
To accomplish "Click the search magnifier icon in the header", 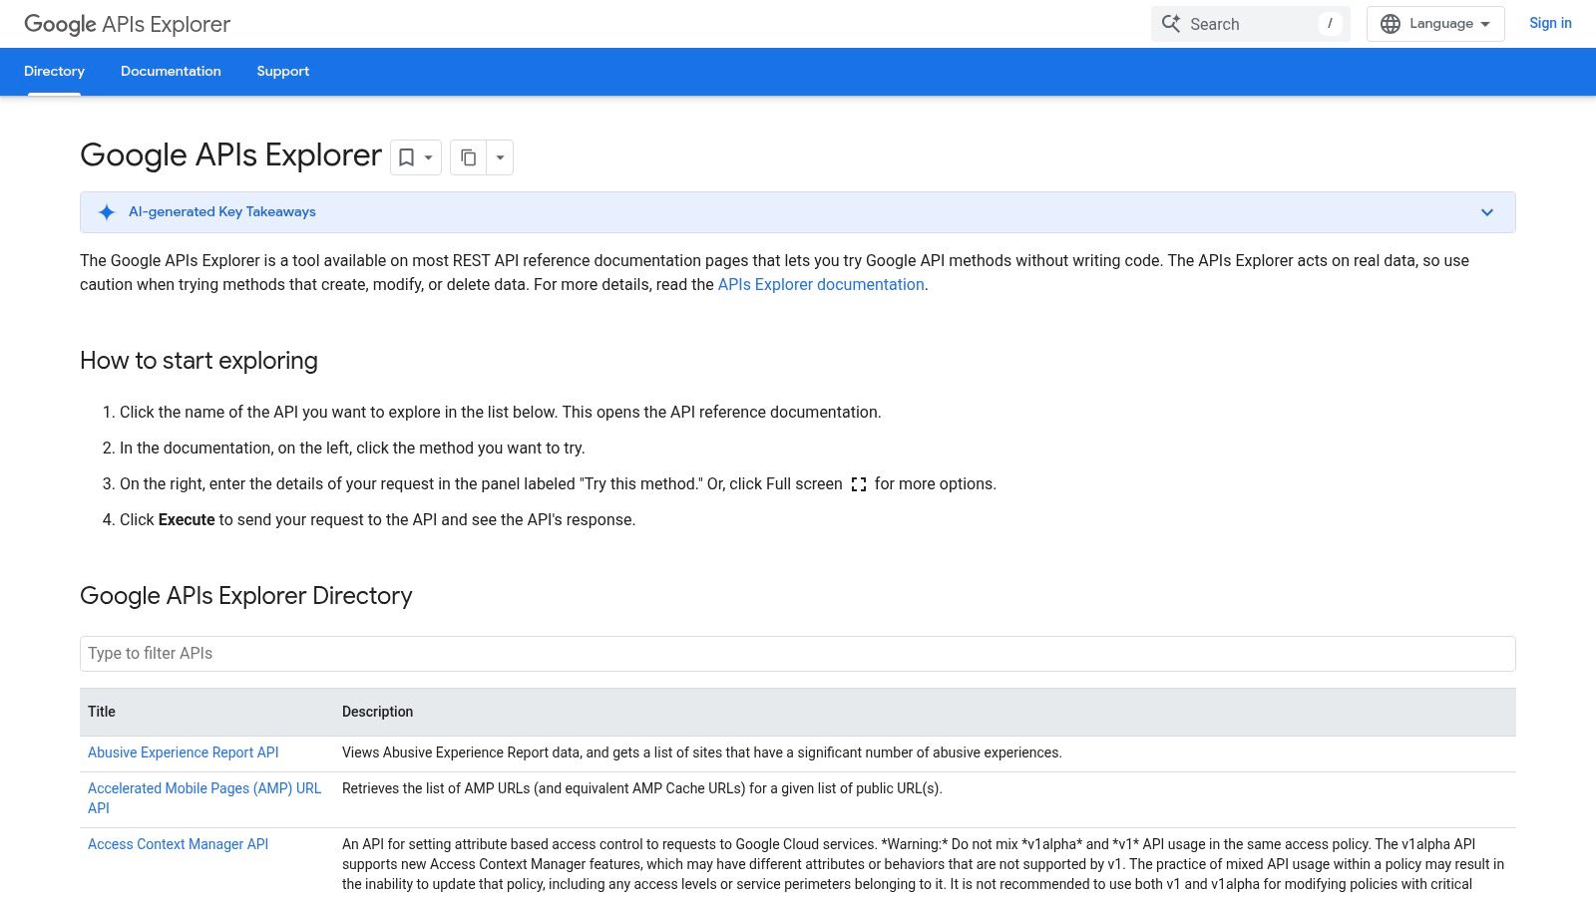I will point(1172,23).
